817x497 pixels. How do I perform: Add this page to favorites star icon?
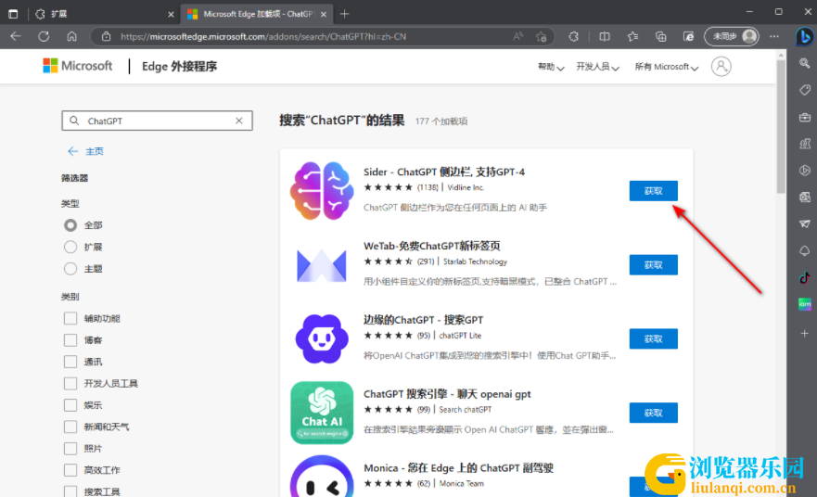[x=542, y=36]
